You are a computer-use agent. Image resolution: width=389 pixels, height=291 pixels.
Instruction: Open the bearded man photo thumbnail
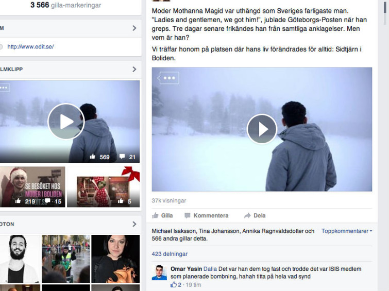pyautogui.click(x=20, y=259)
